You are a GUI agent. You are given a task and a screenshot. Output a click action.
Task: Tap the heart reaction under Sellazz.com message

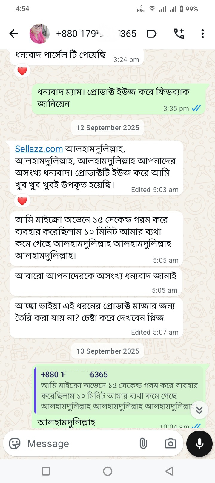click(x=22, y=201)
